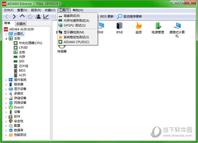Viewport: 198px width, 143px height.
Task: Click the BIOS 更新 button
Action: [x=106, y=16]
